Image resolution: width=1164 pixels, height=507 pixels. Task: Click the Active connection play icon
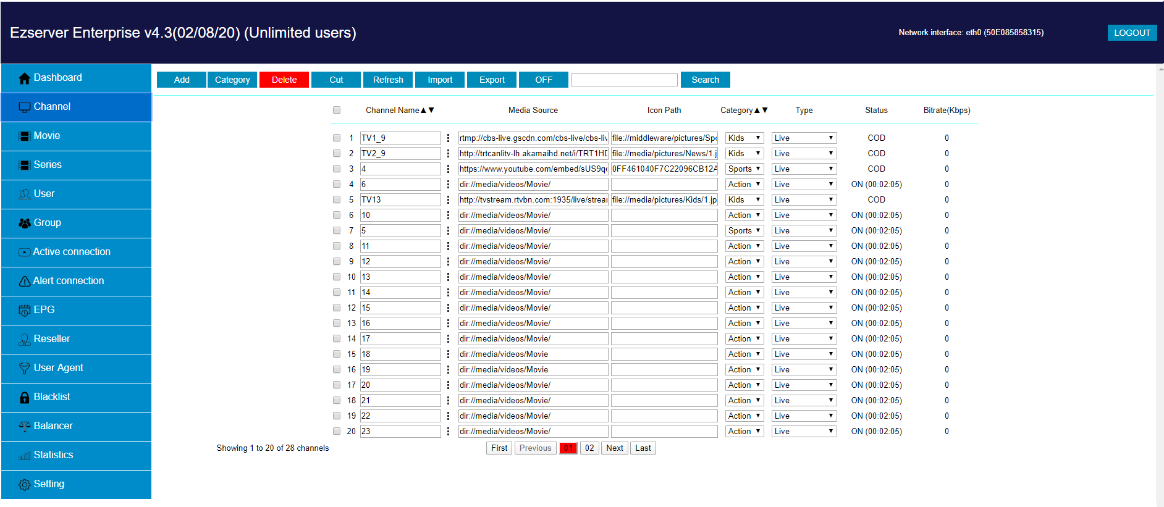pos(25,252)
